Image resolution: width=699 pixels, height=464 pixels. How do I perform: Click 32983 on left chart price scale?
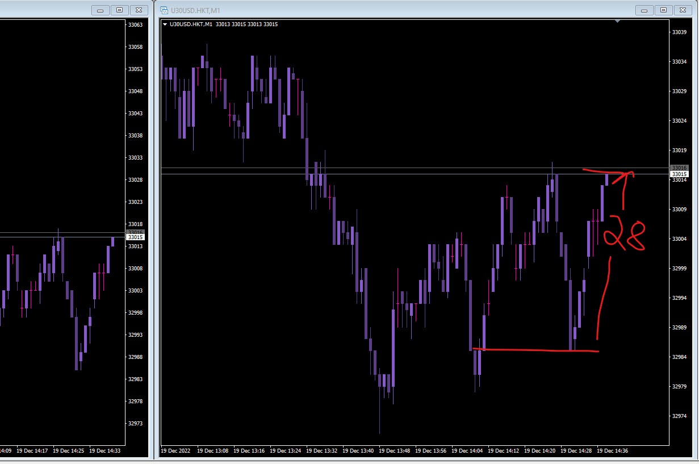(136, 379)
